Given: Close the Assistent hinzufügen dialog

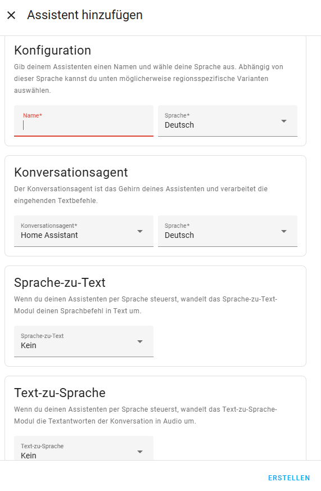Looking at the screenshot, I should (x=11, y=15).
